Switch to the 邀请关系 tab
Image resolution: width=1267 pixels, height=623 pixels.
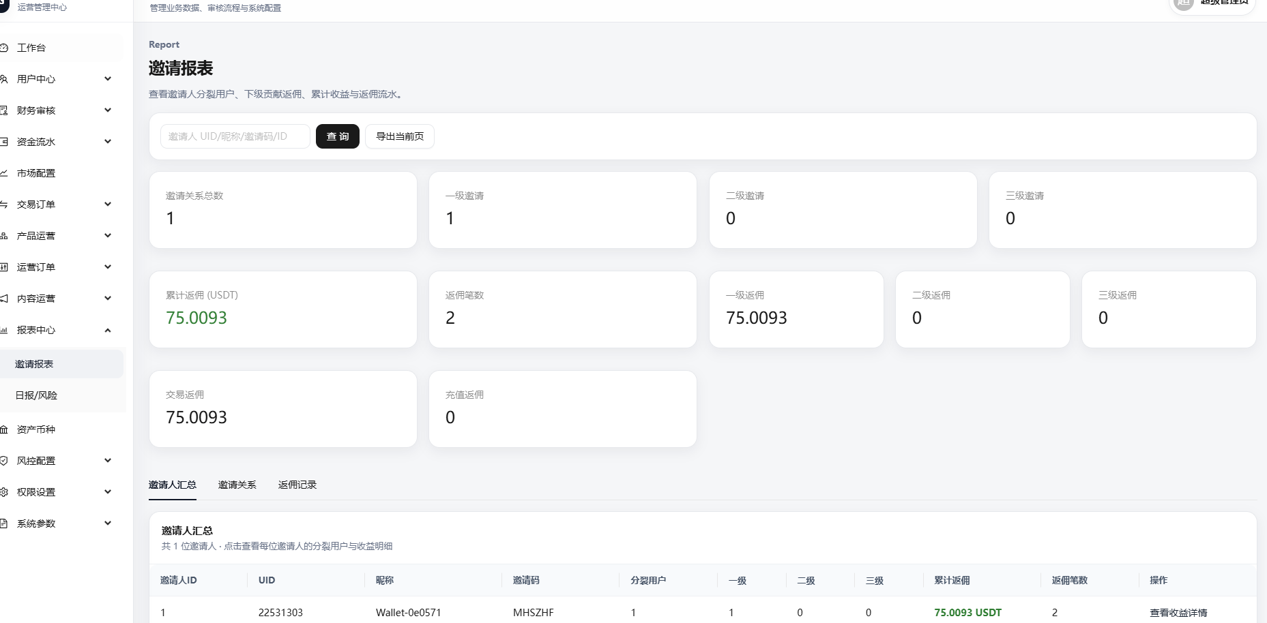click(237, 485)
